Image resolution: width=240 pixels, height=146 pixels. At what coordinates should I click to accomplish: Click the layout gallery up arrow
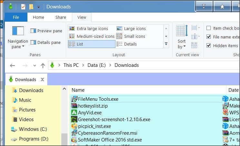pos(166,28)
